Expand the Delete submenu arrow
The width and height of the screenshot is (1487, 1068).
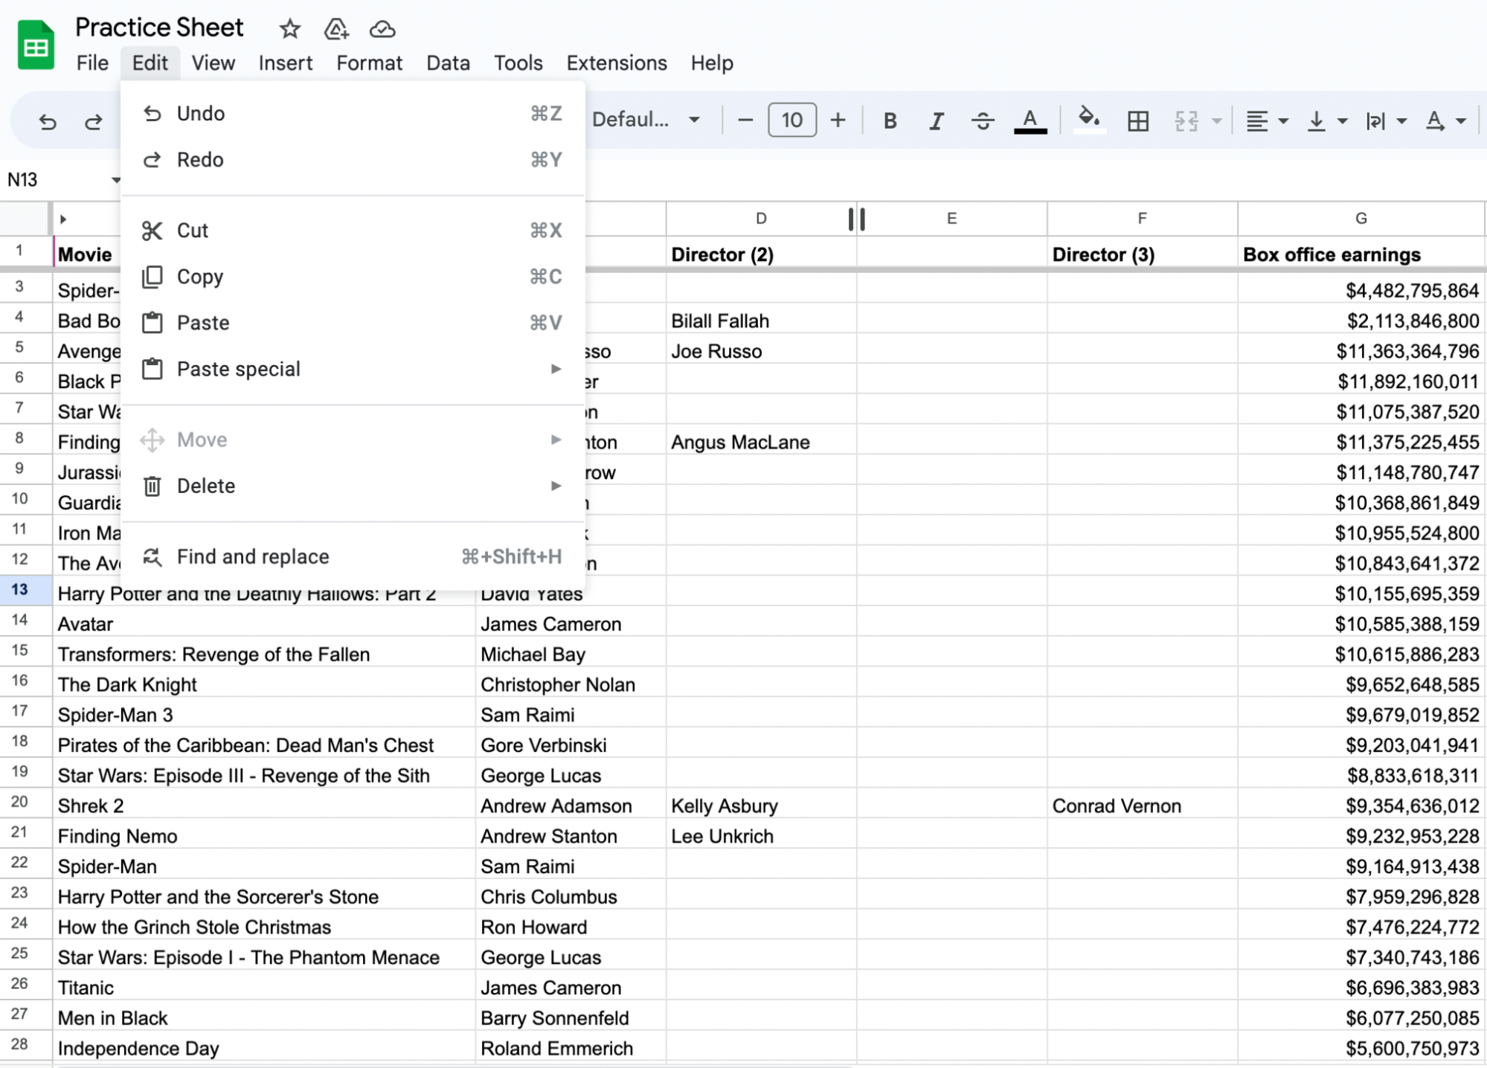(554, 485)
